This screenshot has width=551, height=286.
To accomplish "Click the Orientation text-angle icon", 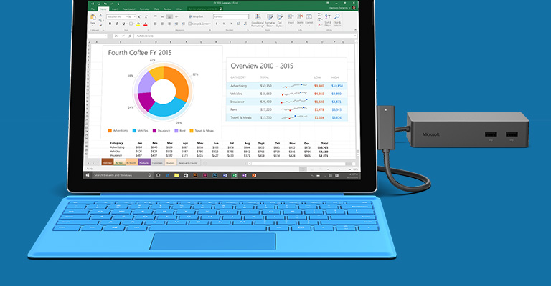I will pyautogui.click(x=176, y=16).
